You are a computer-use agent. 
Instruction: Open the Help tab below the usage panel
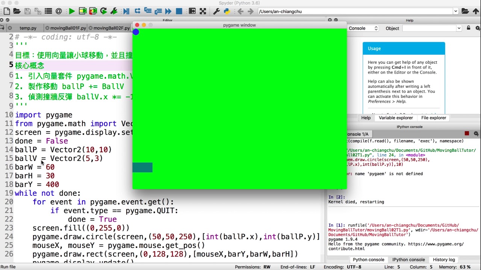pyautogui.click(x=366, y=118)
